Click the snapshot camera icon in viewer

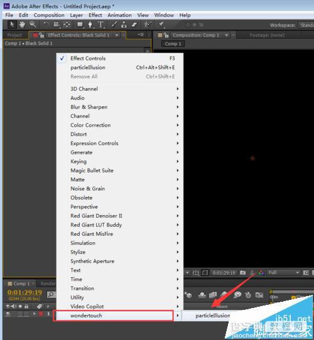coord(243,272)
